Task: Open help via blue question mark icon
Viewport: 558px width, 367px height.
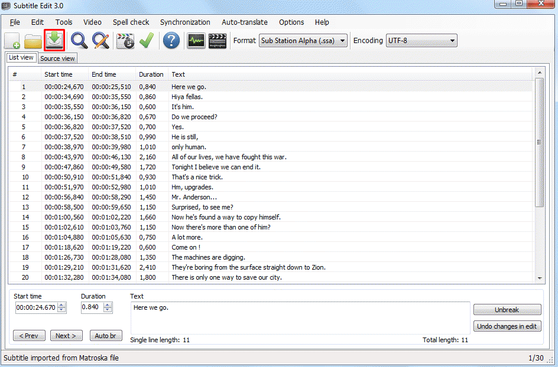Action: point(171,41)
